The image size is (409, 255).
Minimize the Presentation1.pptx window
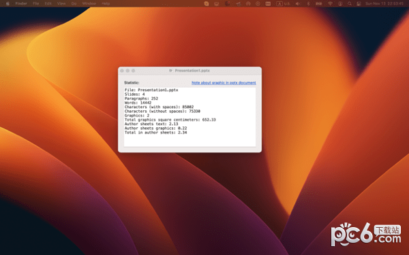(127, 71)
